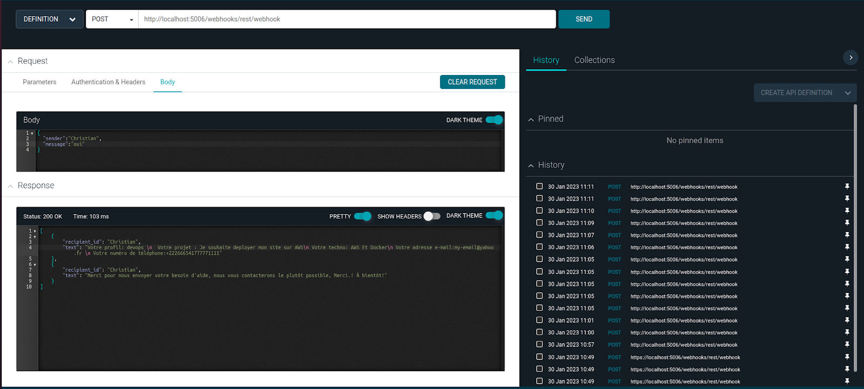Check the box for the 30 Jan 2023 10:57 entry

pyautogui.click(x=539, y=344)
